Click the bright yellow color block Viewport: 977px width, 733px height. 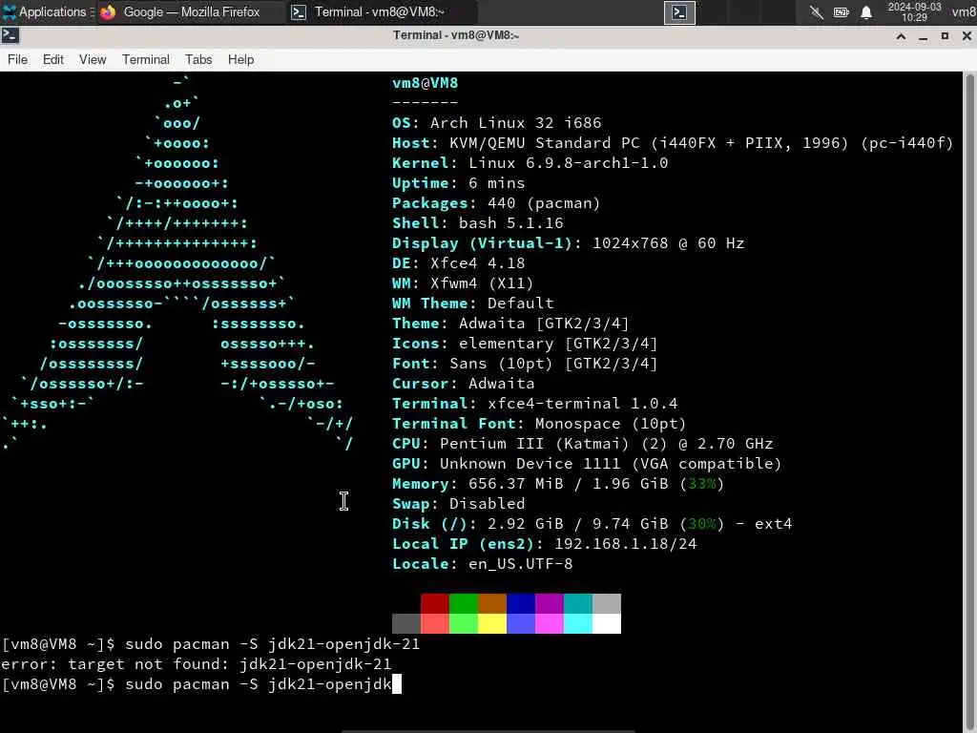492,623
